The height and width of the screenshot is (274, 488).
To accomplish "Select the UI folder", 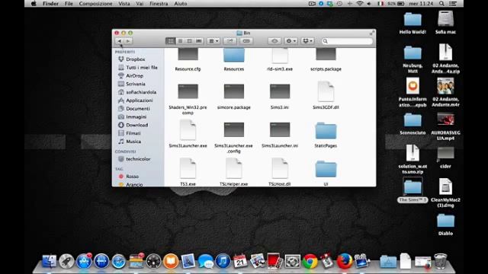I will [326, 169].
